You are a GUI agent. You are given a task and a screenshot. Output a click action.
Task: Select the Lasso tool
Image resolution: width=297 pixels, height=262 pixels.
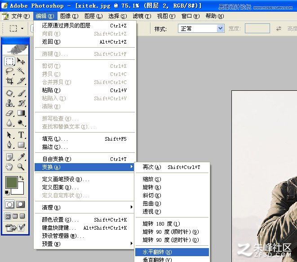coord(9,71)
